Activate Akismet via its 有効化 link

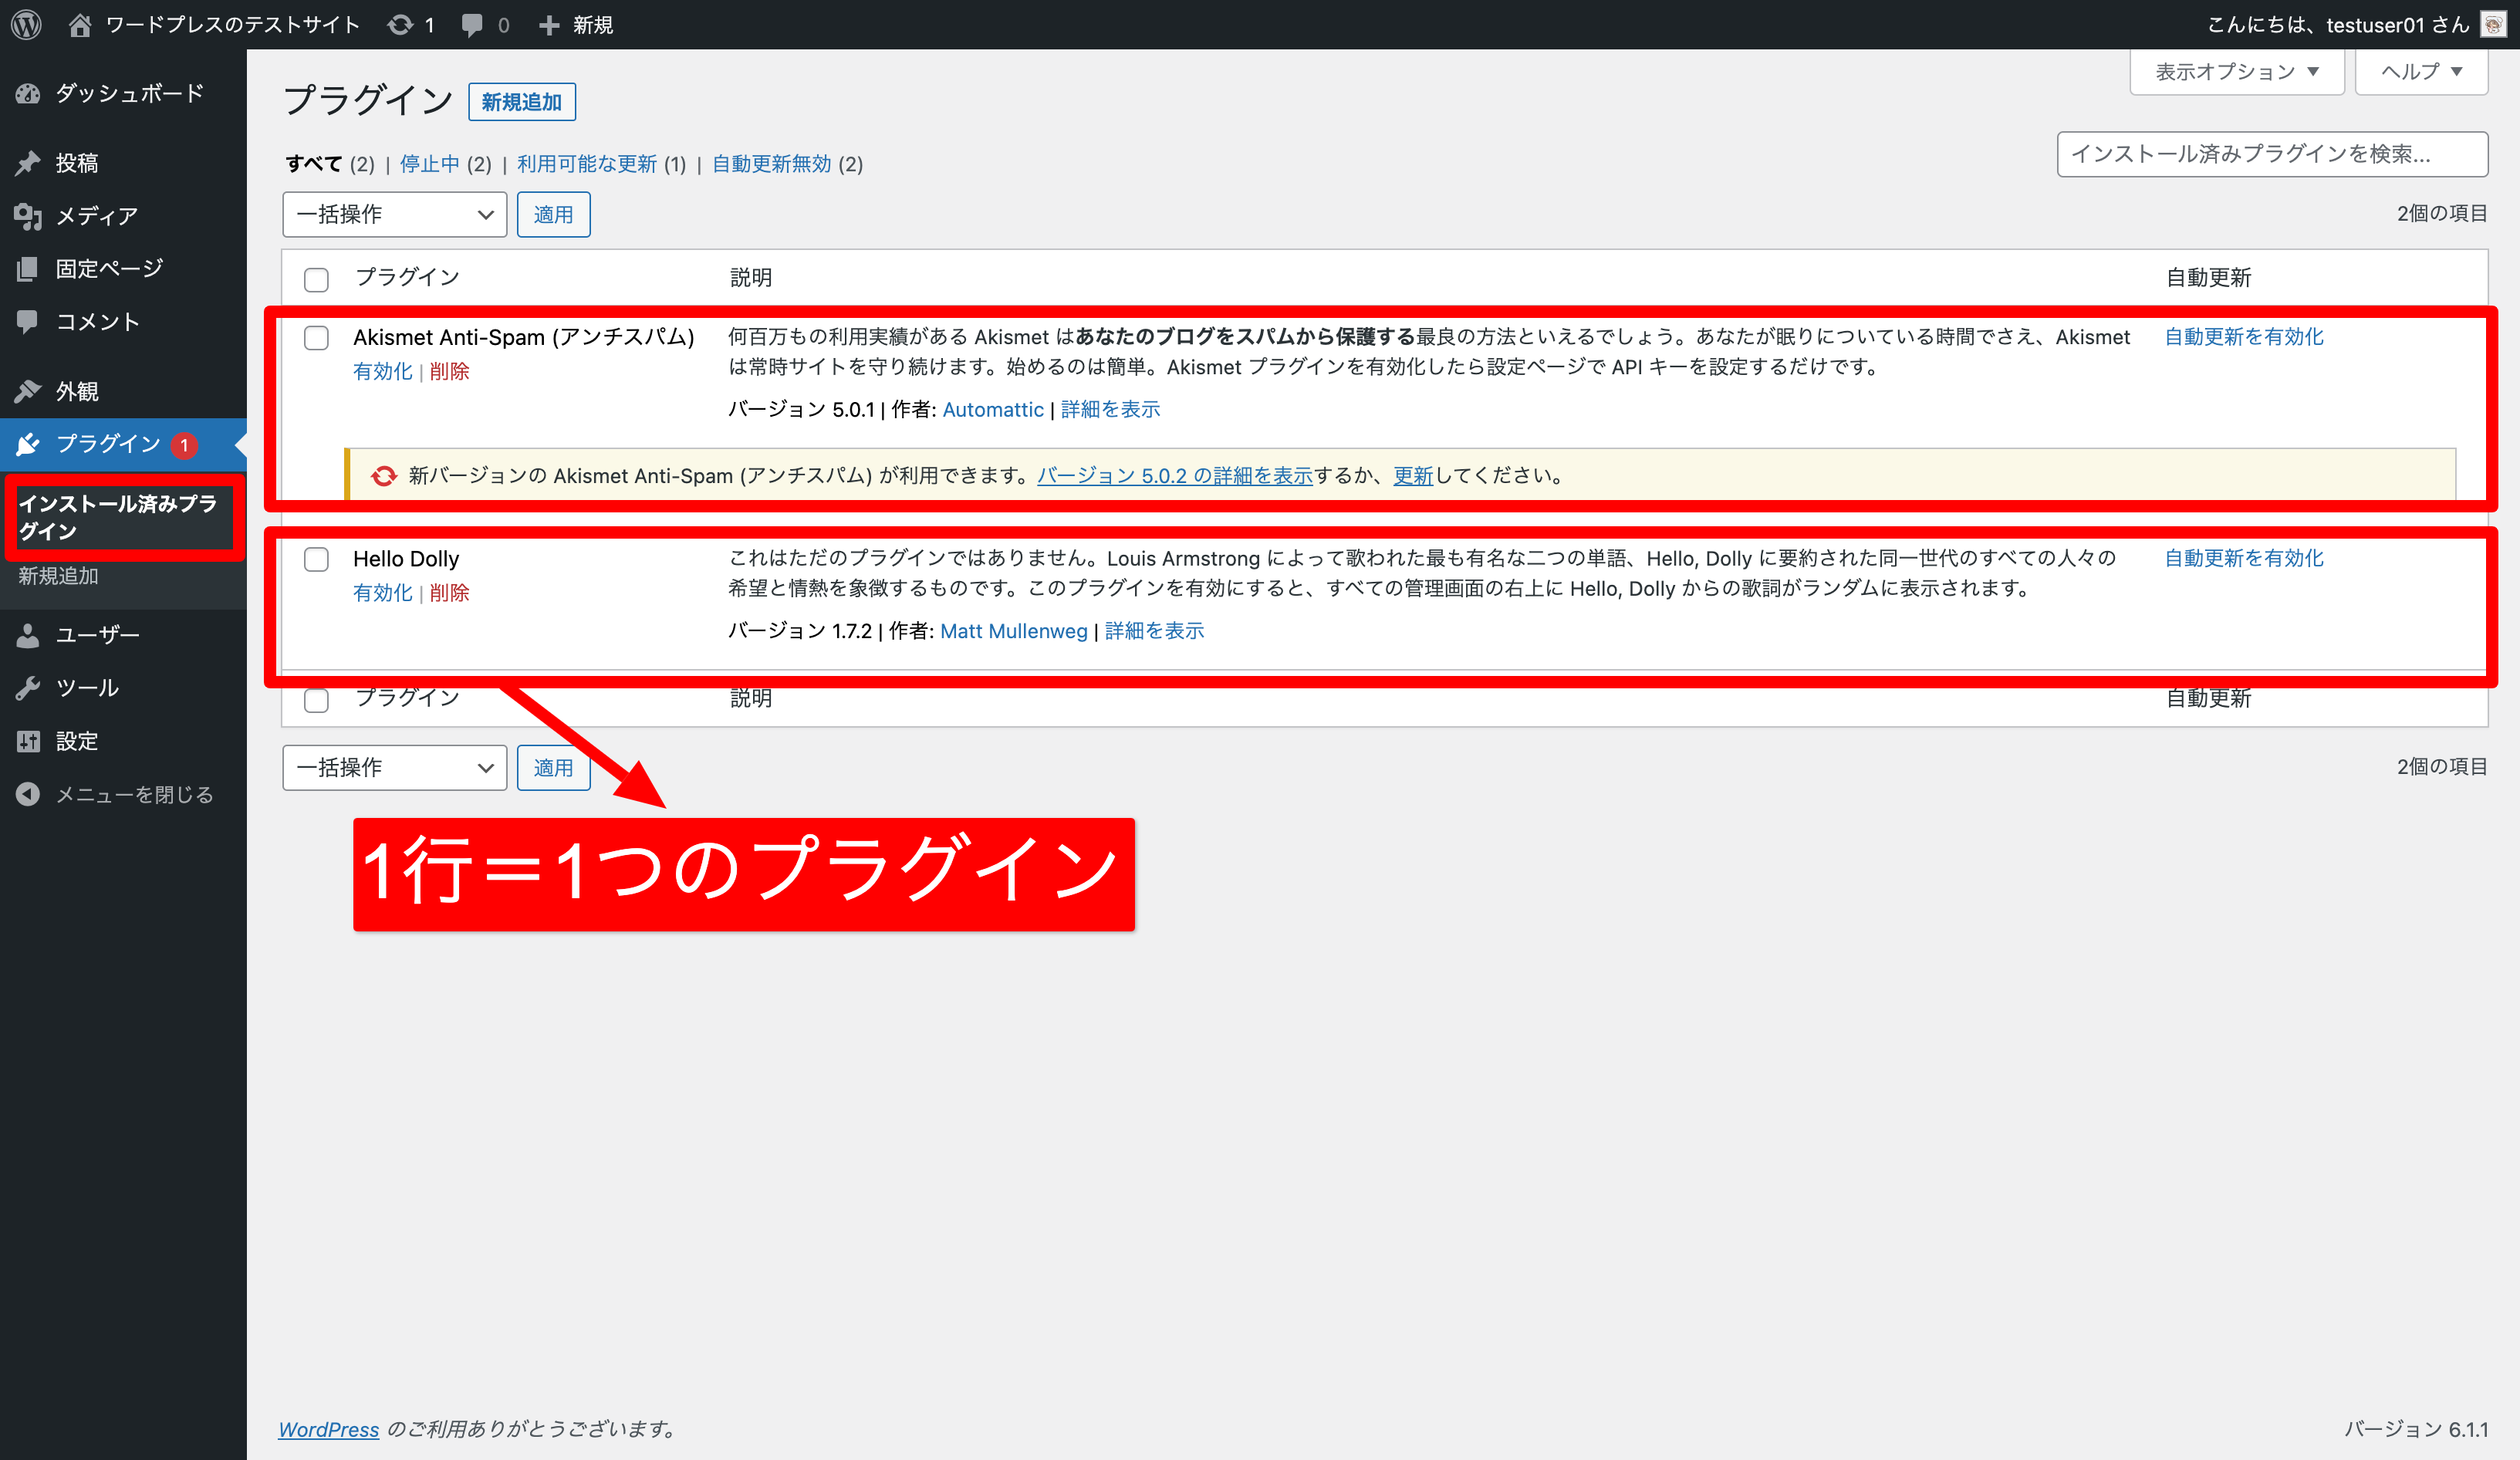382,372
